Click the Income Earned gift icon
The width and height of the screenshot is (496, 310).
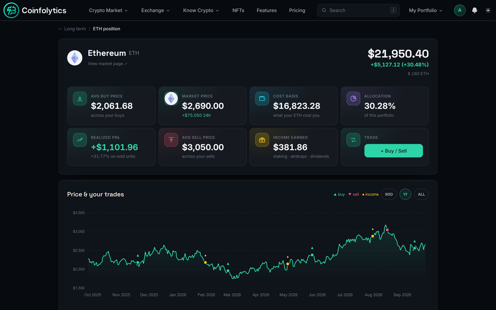(262, 140)
